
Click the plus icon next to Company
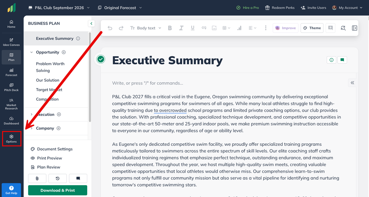click(58, 128)
